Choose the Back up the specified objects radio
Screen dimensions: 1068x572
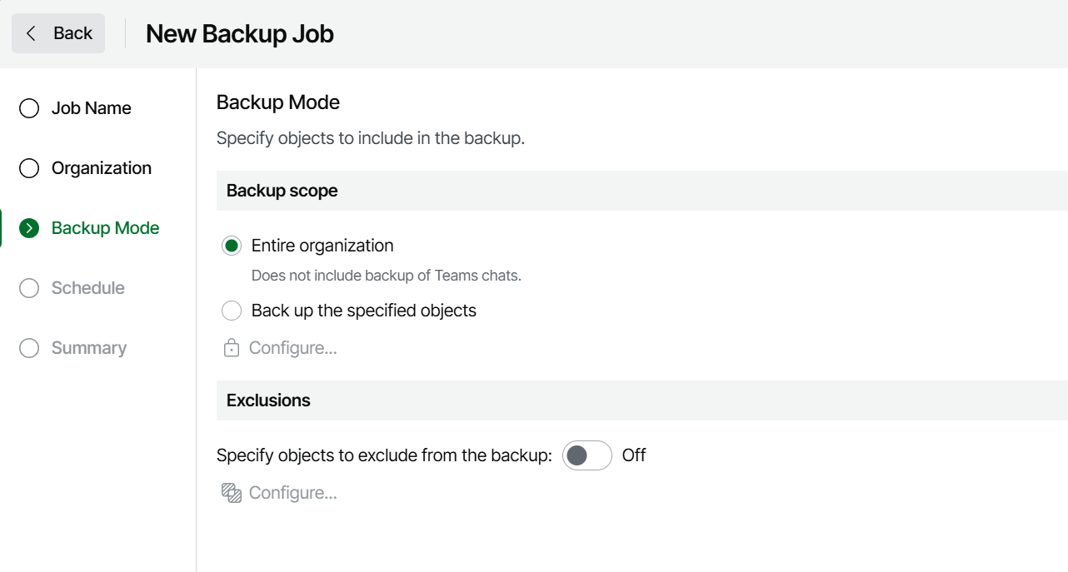(232, 311)
